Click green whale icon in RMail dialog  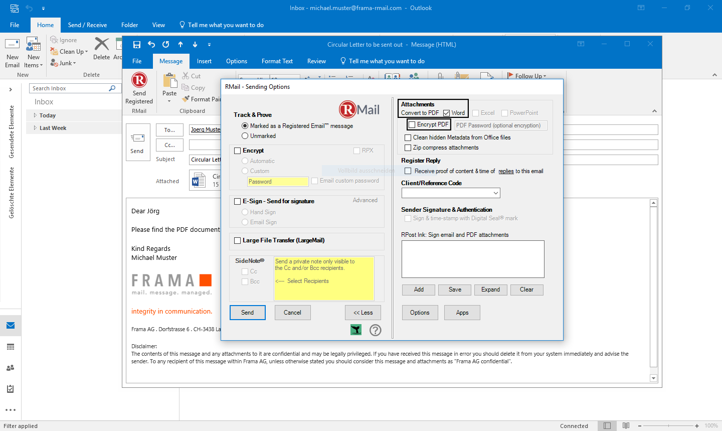pos(356,330)
